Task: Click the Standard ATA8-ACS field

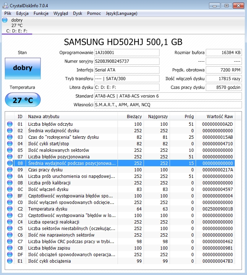Action: [168, 96]
